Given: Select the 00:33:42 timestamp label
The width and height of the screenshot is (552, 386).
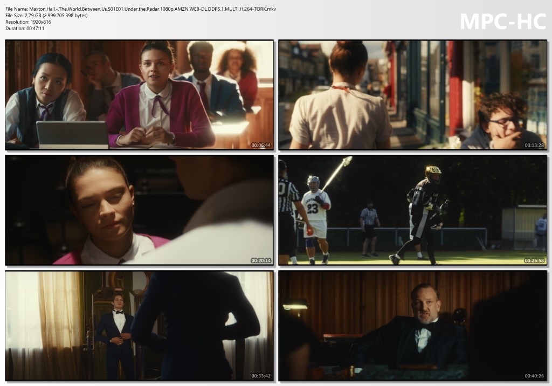Looking at the screenshot, I should 261,376.
